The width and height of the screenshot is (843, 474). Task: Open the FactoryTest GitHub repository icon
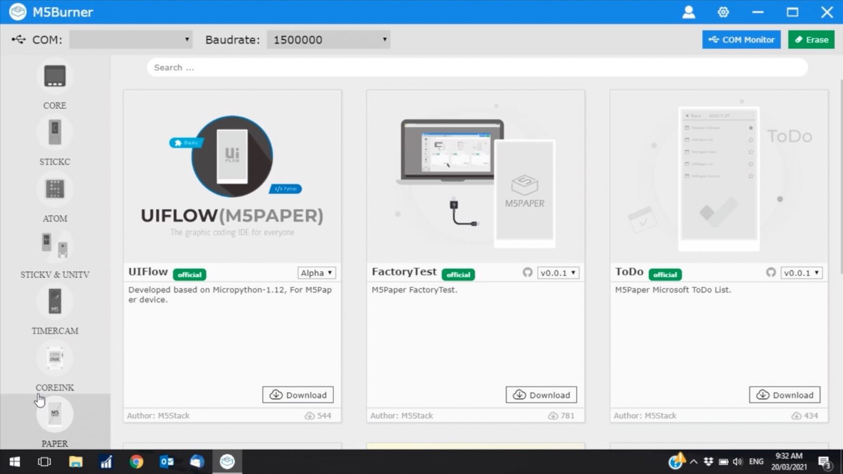click(x=527, y=272)
